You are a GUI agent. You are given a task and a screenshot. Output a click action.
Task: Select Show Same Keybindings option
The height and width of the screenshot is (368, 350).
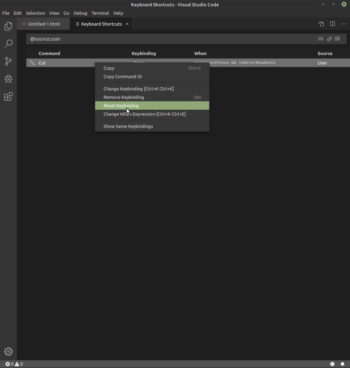coord(127,126)
